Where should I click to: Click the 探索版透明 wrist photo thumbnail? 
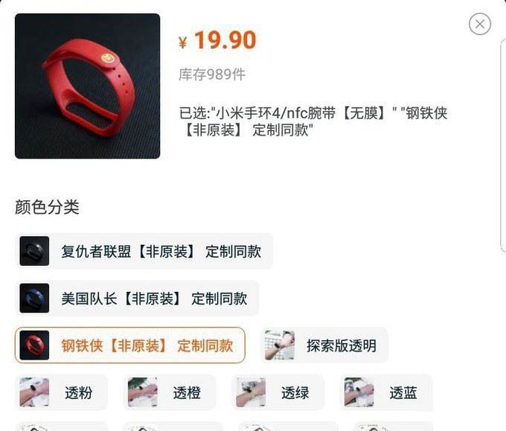click(x=280, y=345)
